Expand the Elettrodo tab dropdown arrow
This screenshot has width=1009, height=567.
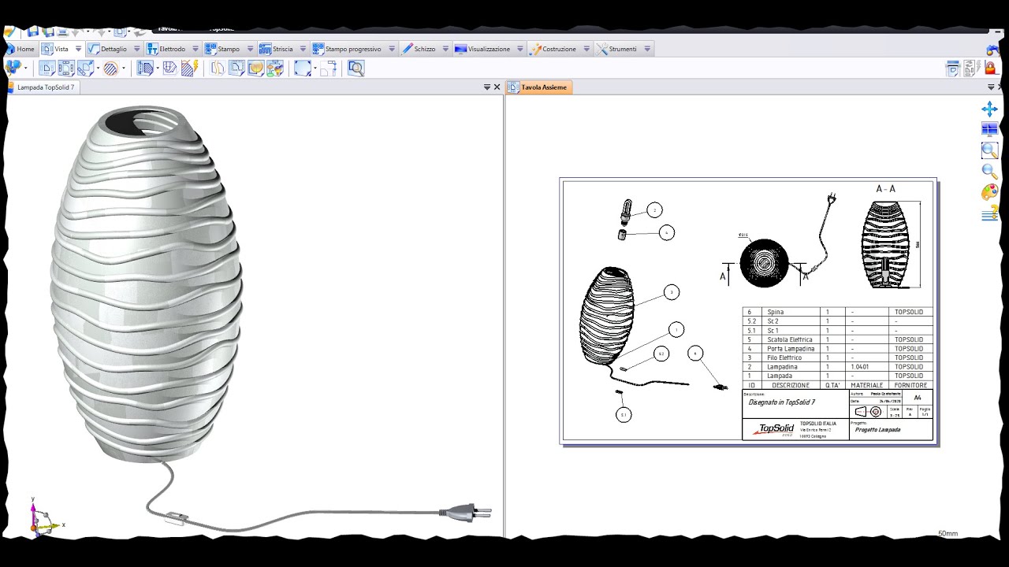195,49
